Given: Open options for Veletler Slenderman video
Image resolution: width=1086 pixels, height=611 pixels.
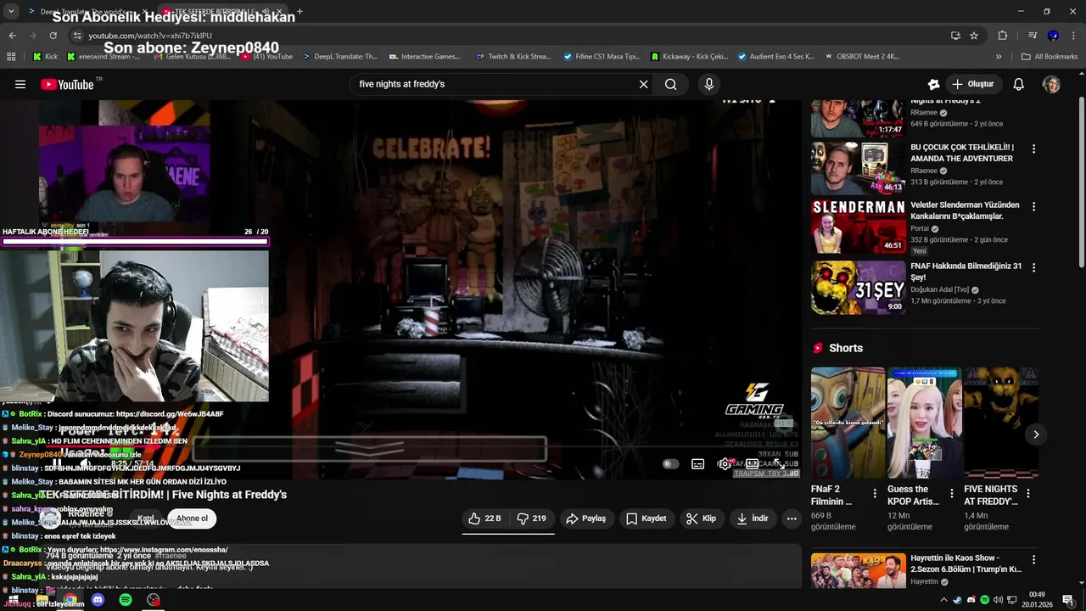Looking at the screenshot, I should tap(1033, 206).
